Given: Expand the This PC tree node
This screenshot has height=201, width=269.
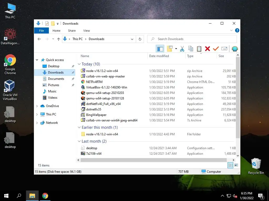Looking at the screenshot, I should coord(37,114).
